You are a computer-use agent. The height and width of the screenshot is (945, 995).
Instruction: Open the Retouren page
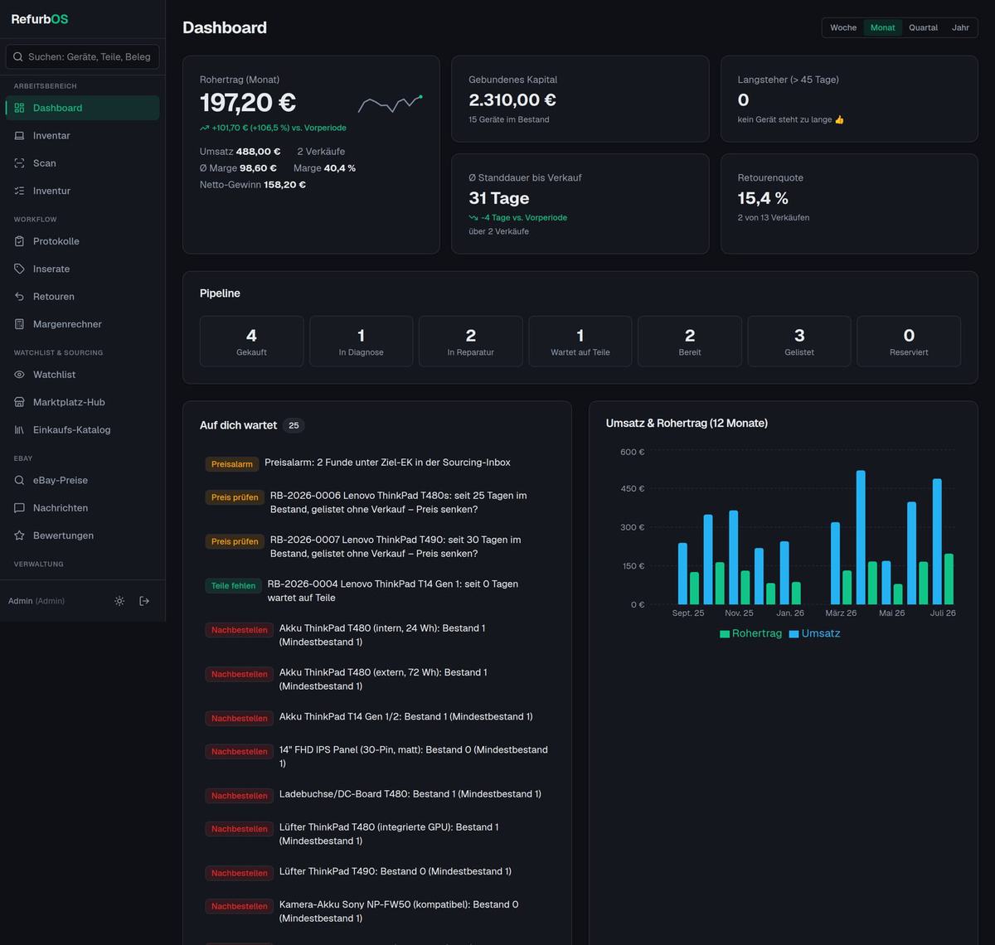[83, 297]
